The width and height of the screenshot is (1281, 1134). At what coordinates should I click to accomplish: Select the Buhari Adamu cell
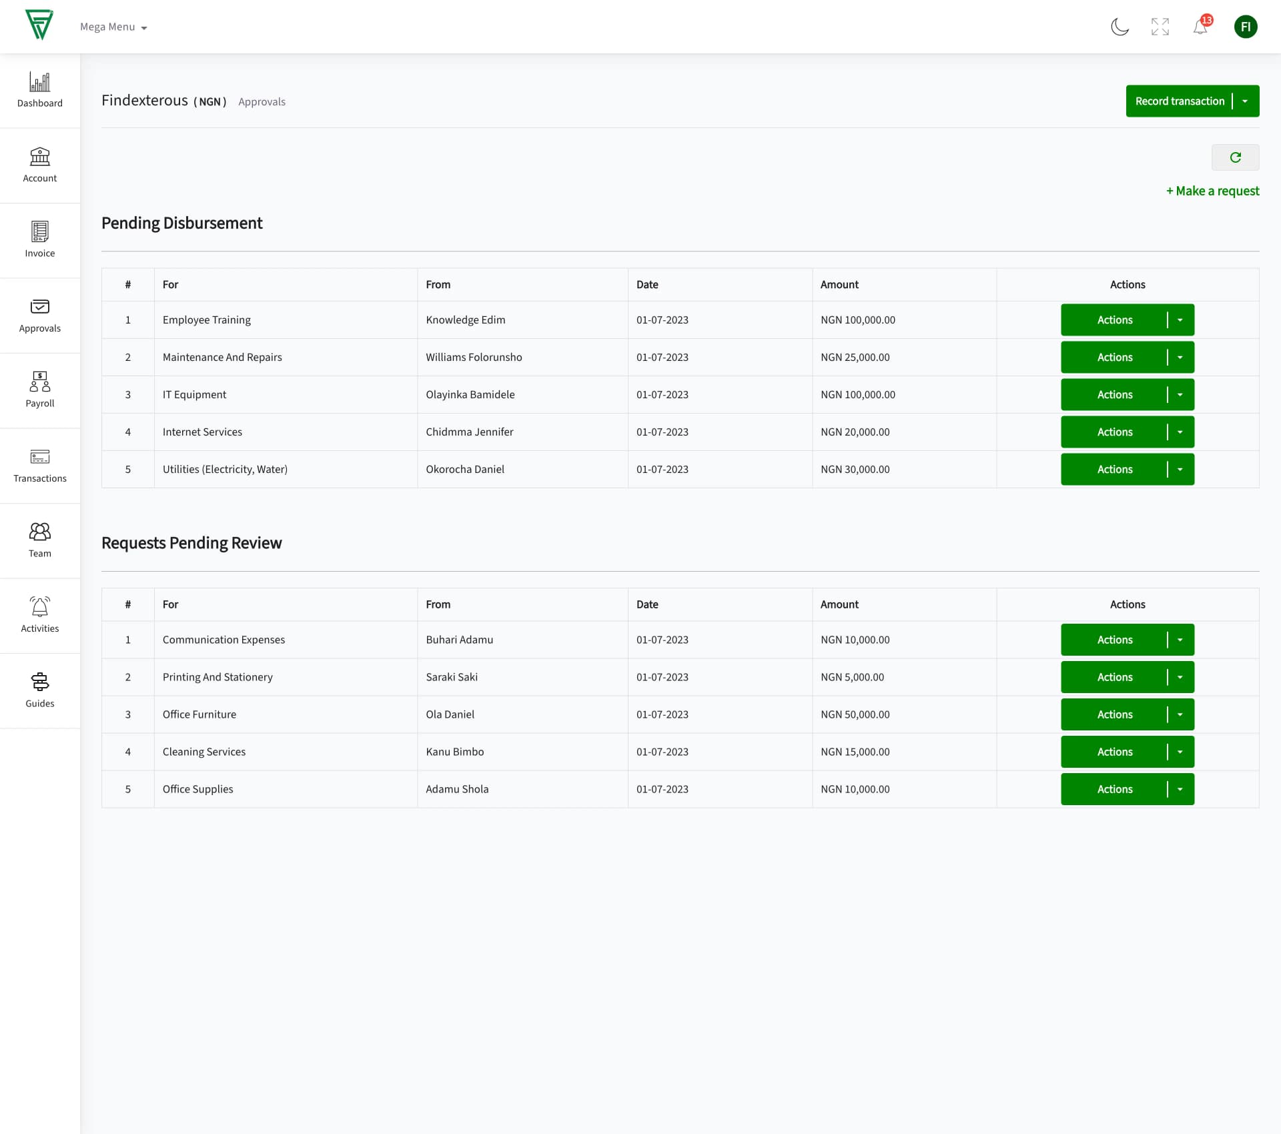pyautogui.click(x=522, y=640)
